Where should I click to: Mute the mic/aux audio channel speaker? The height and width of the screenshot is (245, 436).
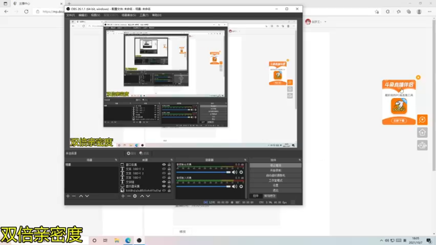234,186
